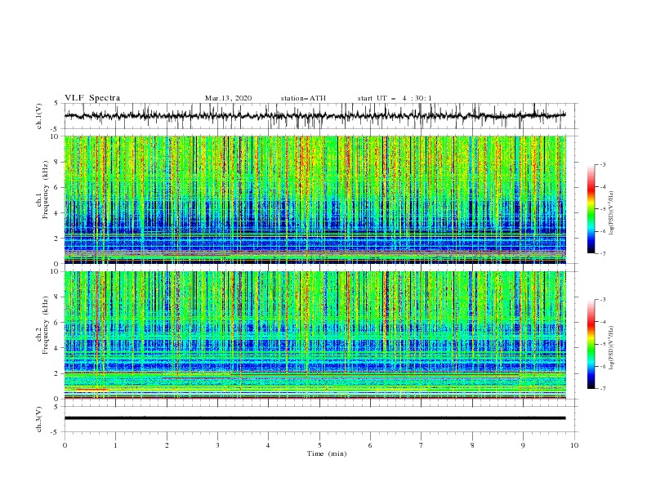
Task: Click the "6" kHz tick on ch.1 frequency axis
Action: pos(58,187)
